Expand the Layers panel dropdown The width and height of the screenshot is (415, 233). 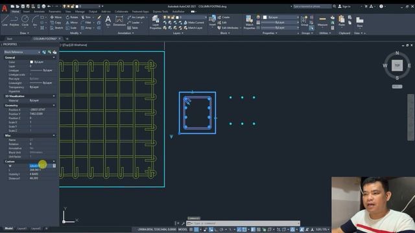pyautogui.click(x=178, y=33)
